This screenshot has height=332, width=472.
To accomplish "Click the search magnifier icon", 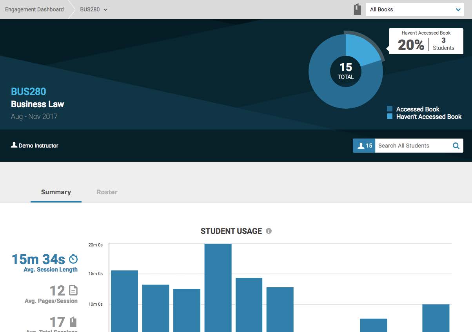I will tap(456, 146).
